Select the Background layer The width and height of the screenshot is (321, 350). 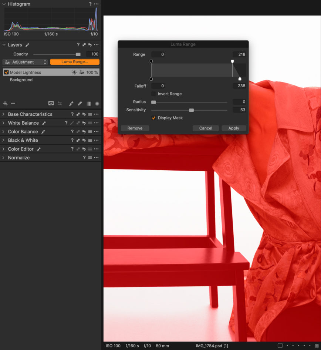(x=21, y=80)
